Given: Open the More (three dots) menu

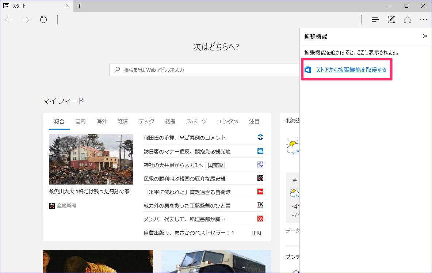Looking at the screenshot, I should coord(424,20).
